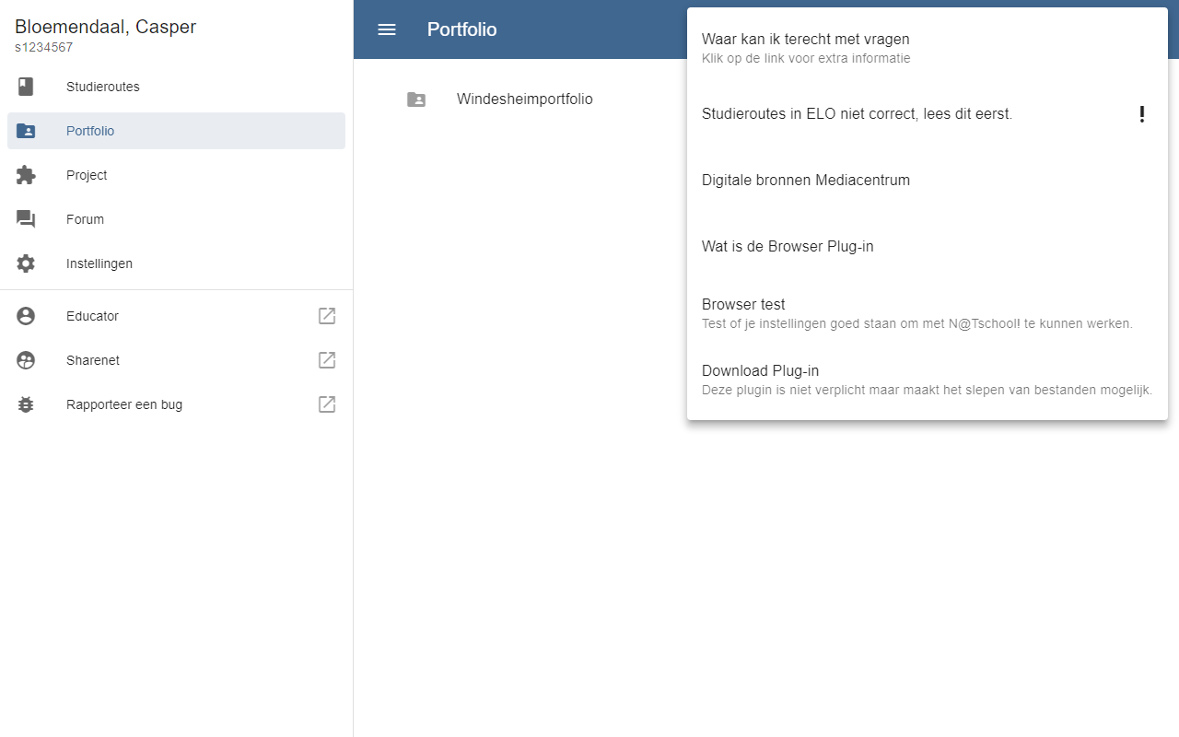Image resolution: width=1179 pixels, height=737 pixels.
Task: Go to Forum in the sidebar
Action: click(176, 219)
